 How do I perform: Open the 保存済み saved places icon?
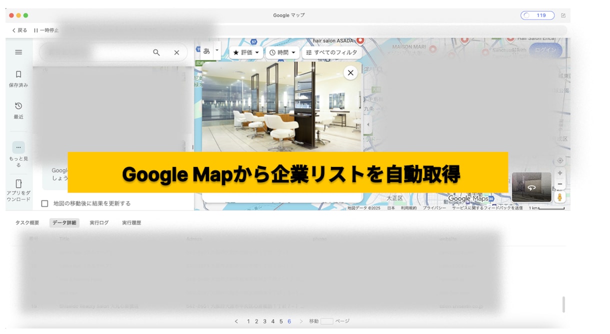18,74
